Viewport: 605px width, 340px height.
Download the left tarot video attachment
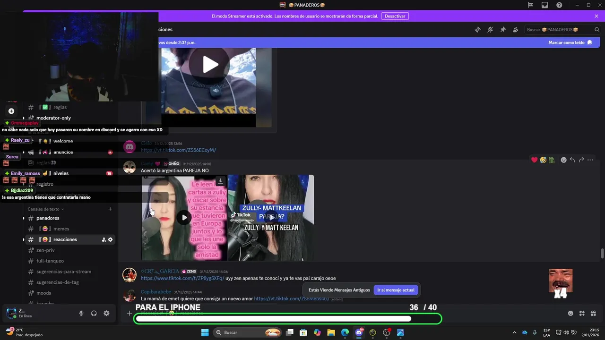pos(220,181)
